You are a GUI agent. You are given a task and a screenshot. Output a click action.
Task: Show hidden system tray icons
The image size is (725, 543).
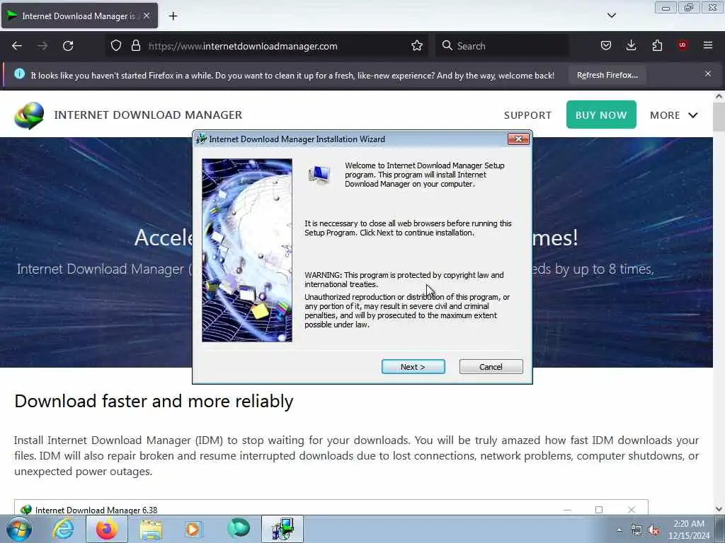619,530
